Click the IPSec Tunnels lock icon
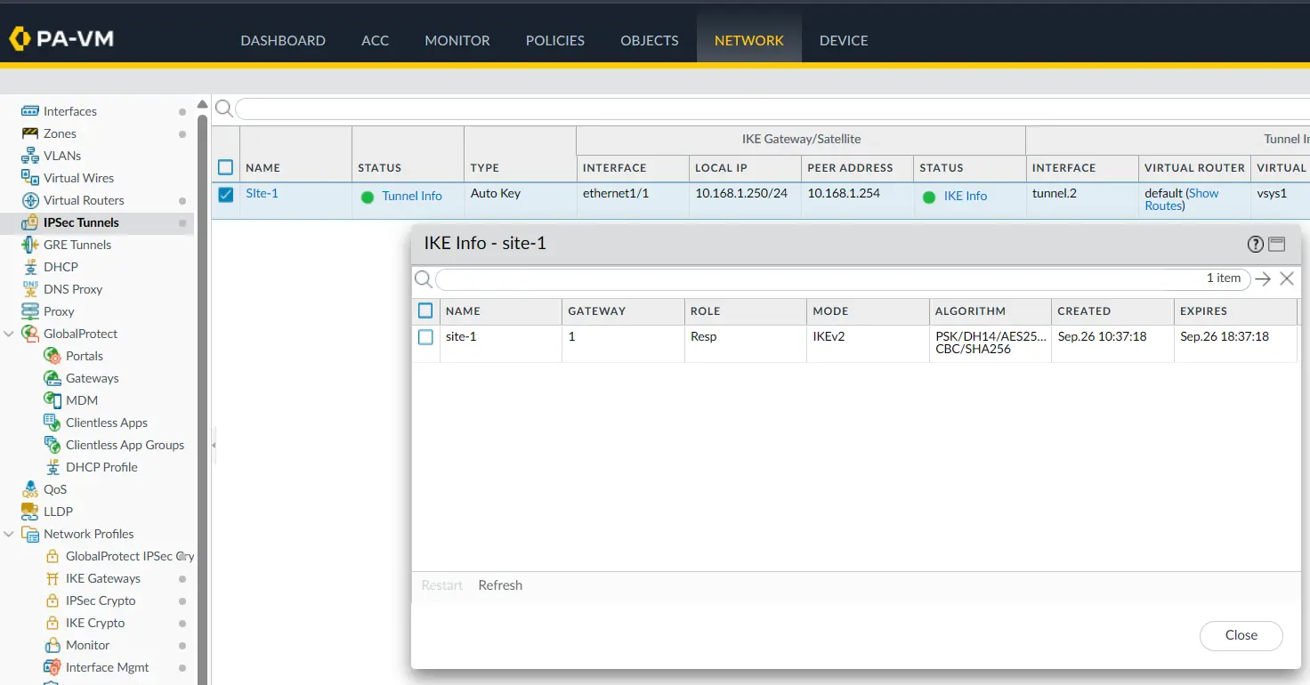The image size is (1310, 685). [x=30, y=222]
